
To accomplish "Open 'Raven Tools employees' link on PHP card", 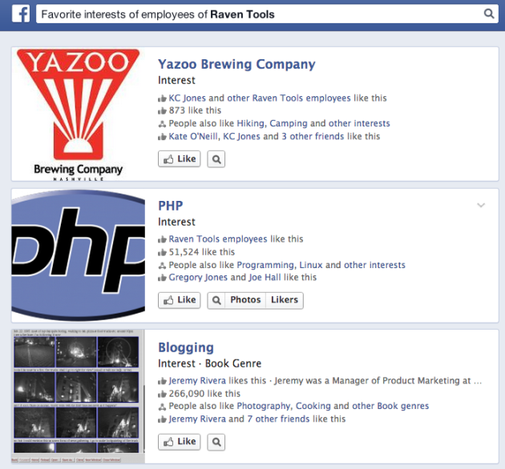I will tap(218, 239).
